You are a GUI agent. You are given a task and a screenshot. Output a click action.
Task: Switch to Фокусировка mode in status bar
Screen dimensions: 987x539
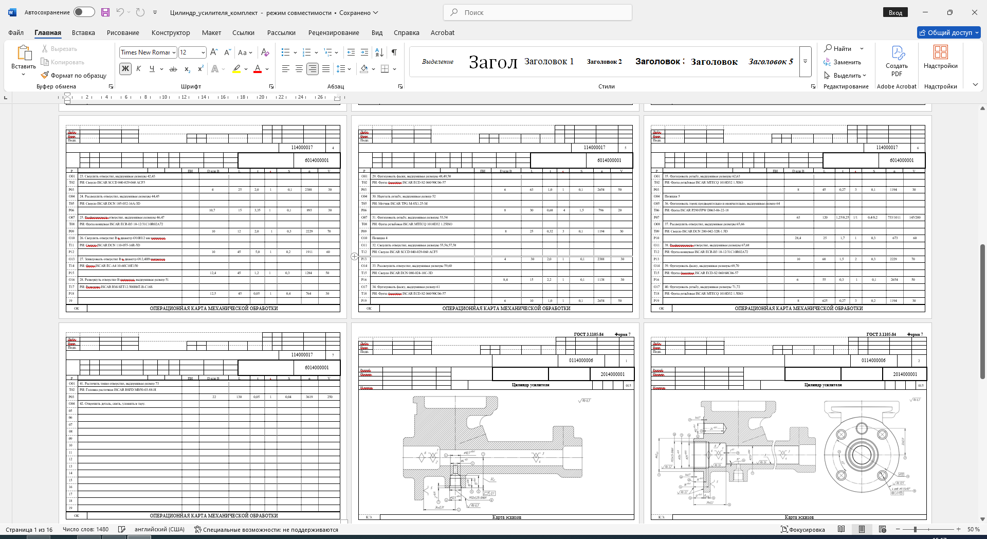803,529
